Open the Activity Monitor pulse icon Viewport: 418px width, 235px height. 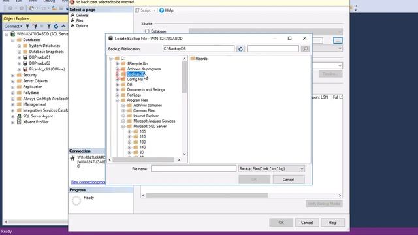[63, 26]
